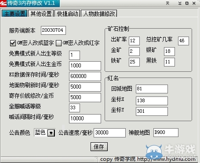
Task: Click the 出矿率 input field
Action: point(134,41)
